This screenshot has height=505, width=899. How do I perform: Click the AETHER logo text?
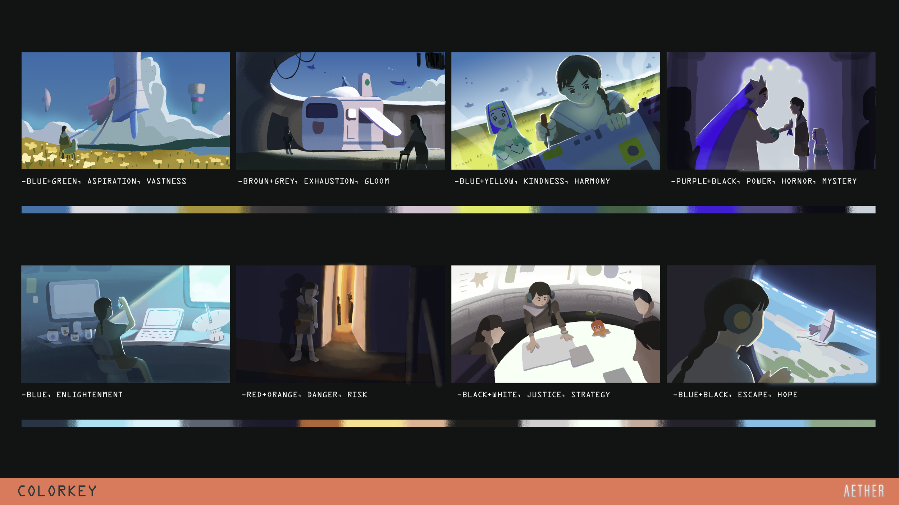tap(864, 491)
